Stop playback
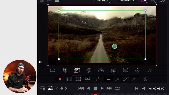Image resolution: width=169 pixels, height=95 pixels. (95, 88)
